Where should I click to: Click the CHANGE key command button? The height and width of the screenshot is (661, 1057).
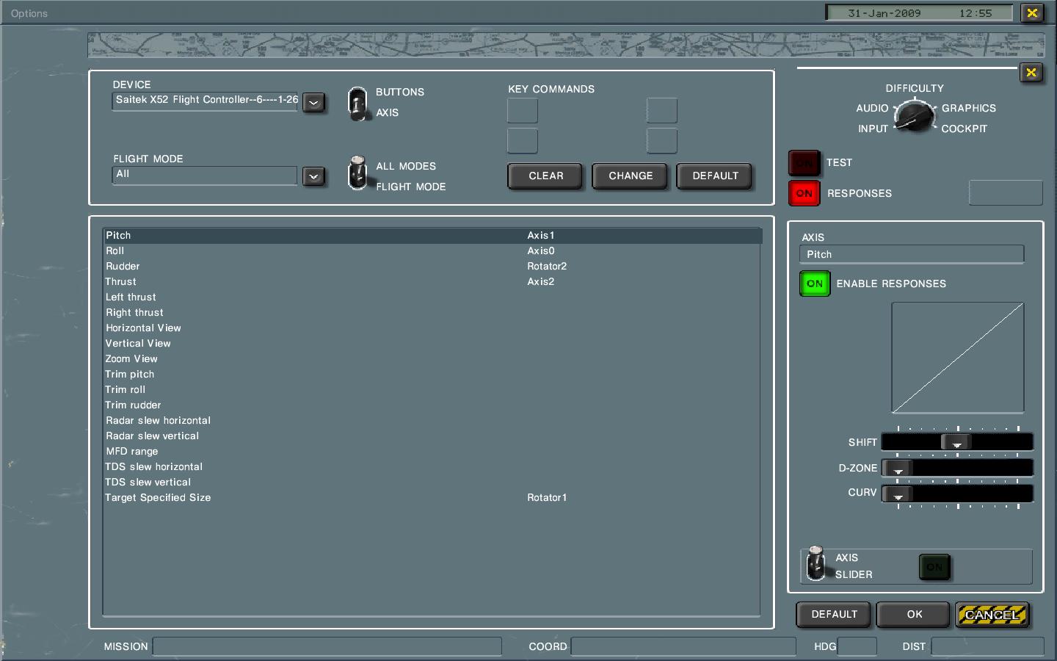click(631, 176)
